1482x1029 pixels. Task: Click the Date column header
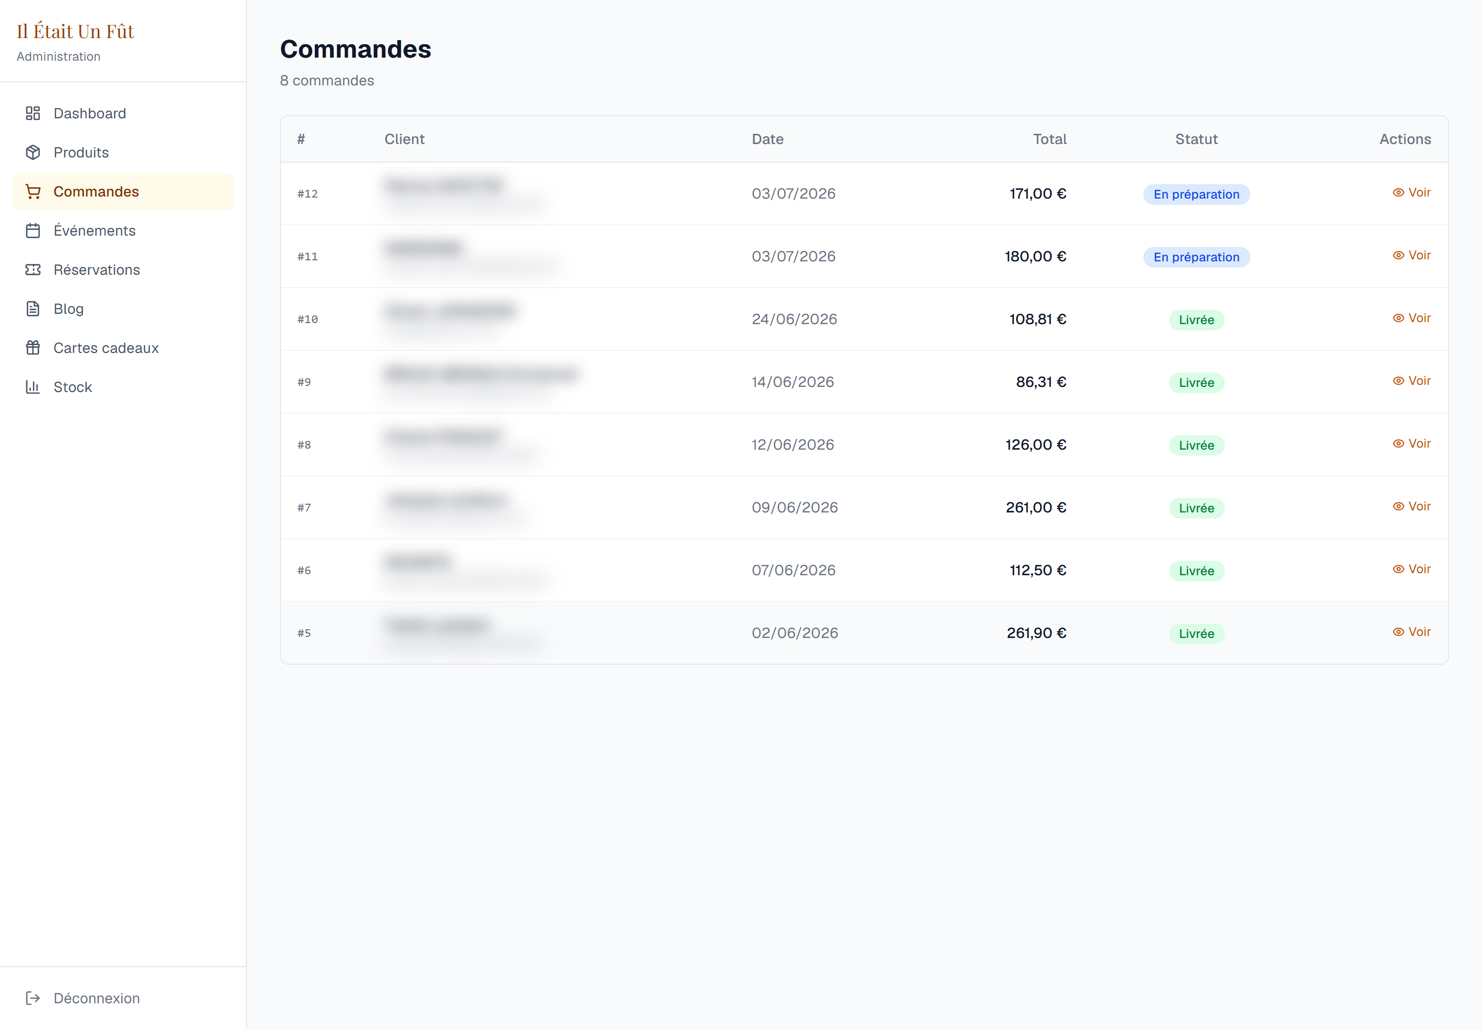(x=767, y=139)
